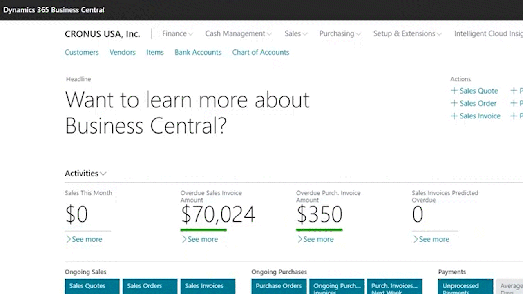Open the Purchasing menu

(x=340, y=33)
